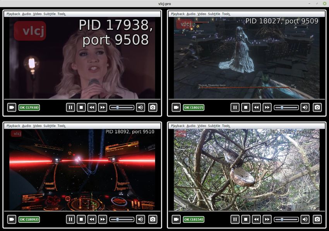Rewind the video in the PID 18092 player
The image size is (329, 231).
click(x=92, y=219)
